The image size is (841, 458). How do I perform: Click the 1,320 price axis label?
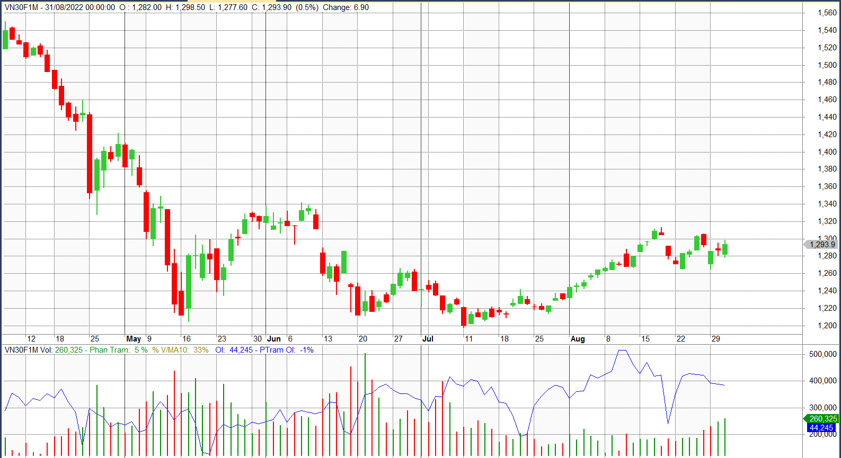pyautogui.click(x=827, y=221)
